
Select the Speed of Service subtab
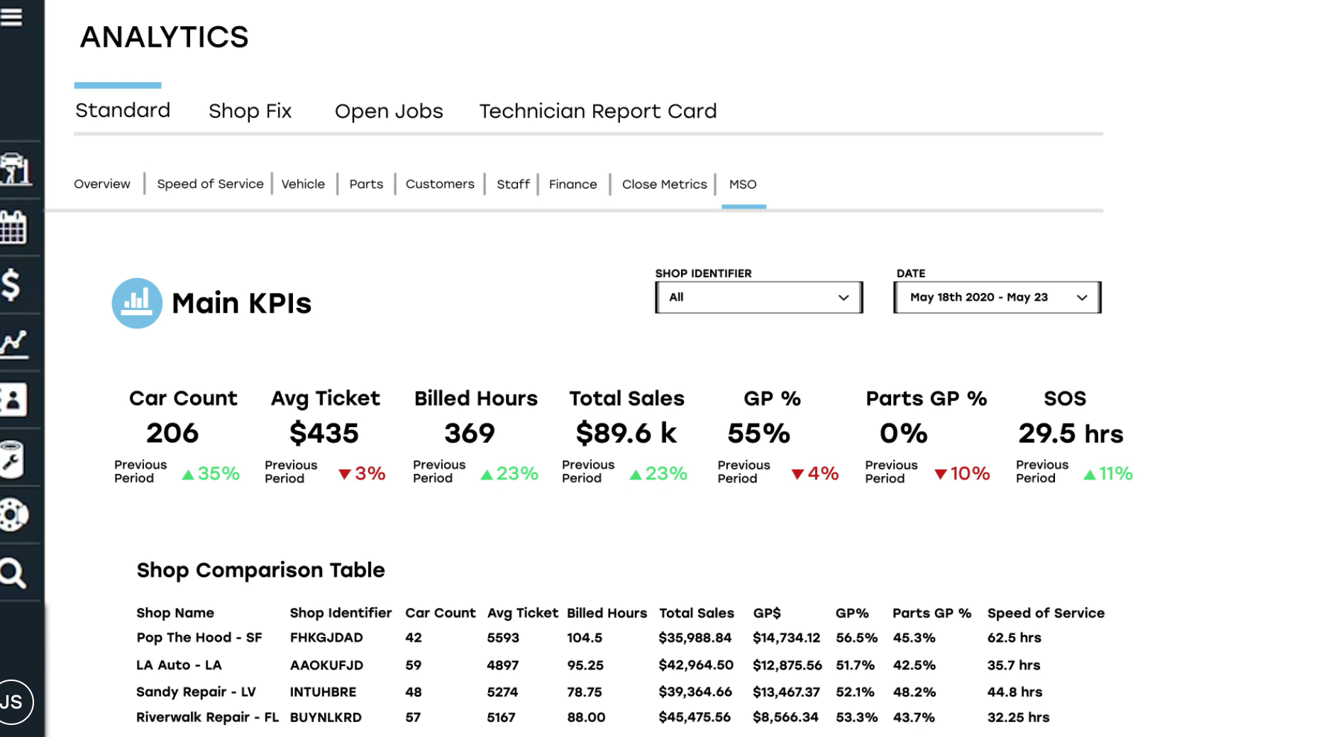210,184
